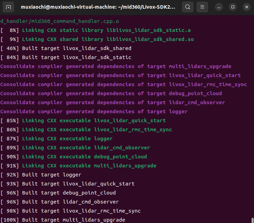Click 'Built target livox_lidar_sdk_static' line
The width and height of the screenshot is (254, 223).
click(x=76, y=57)
